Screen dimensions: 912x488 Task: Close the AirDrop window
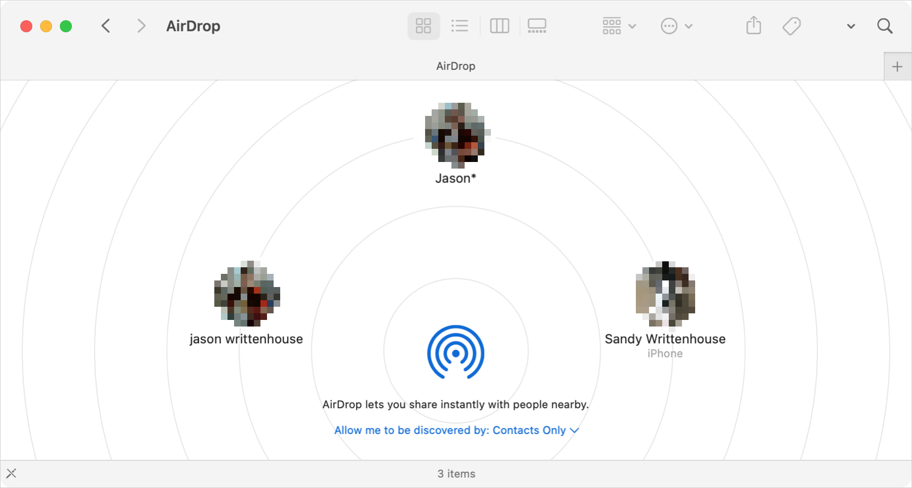point(26,26)
